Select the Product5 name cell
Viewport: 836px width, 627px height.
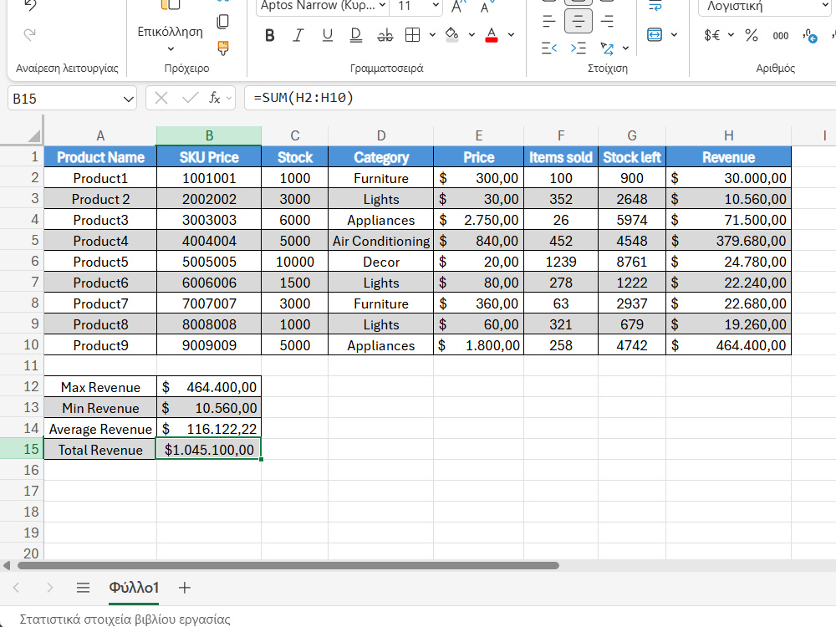(100, 262)
